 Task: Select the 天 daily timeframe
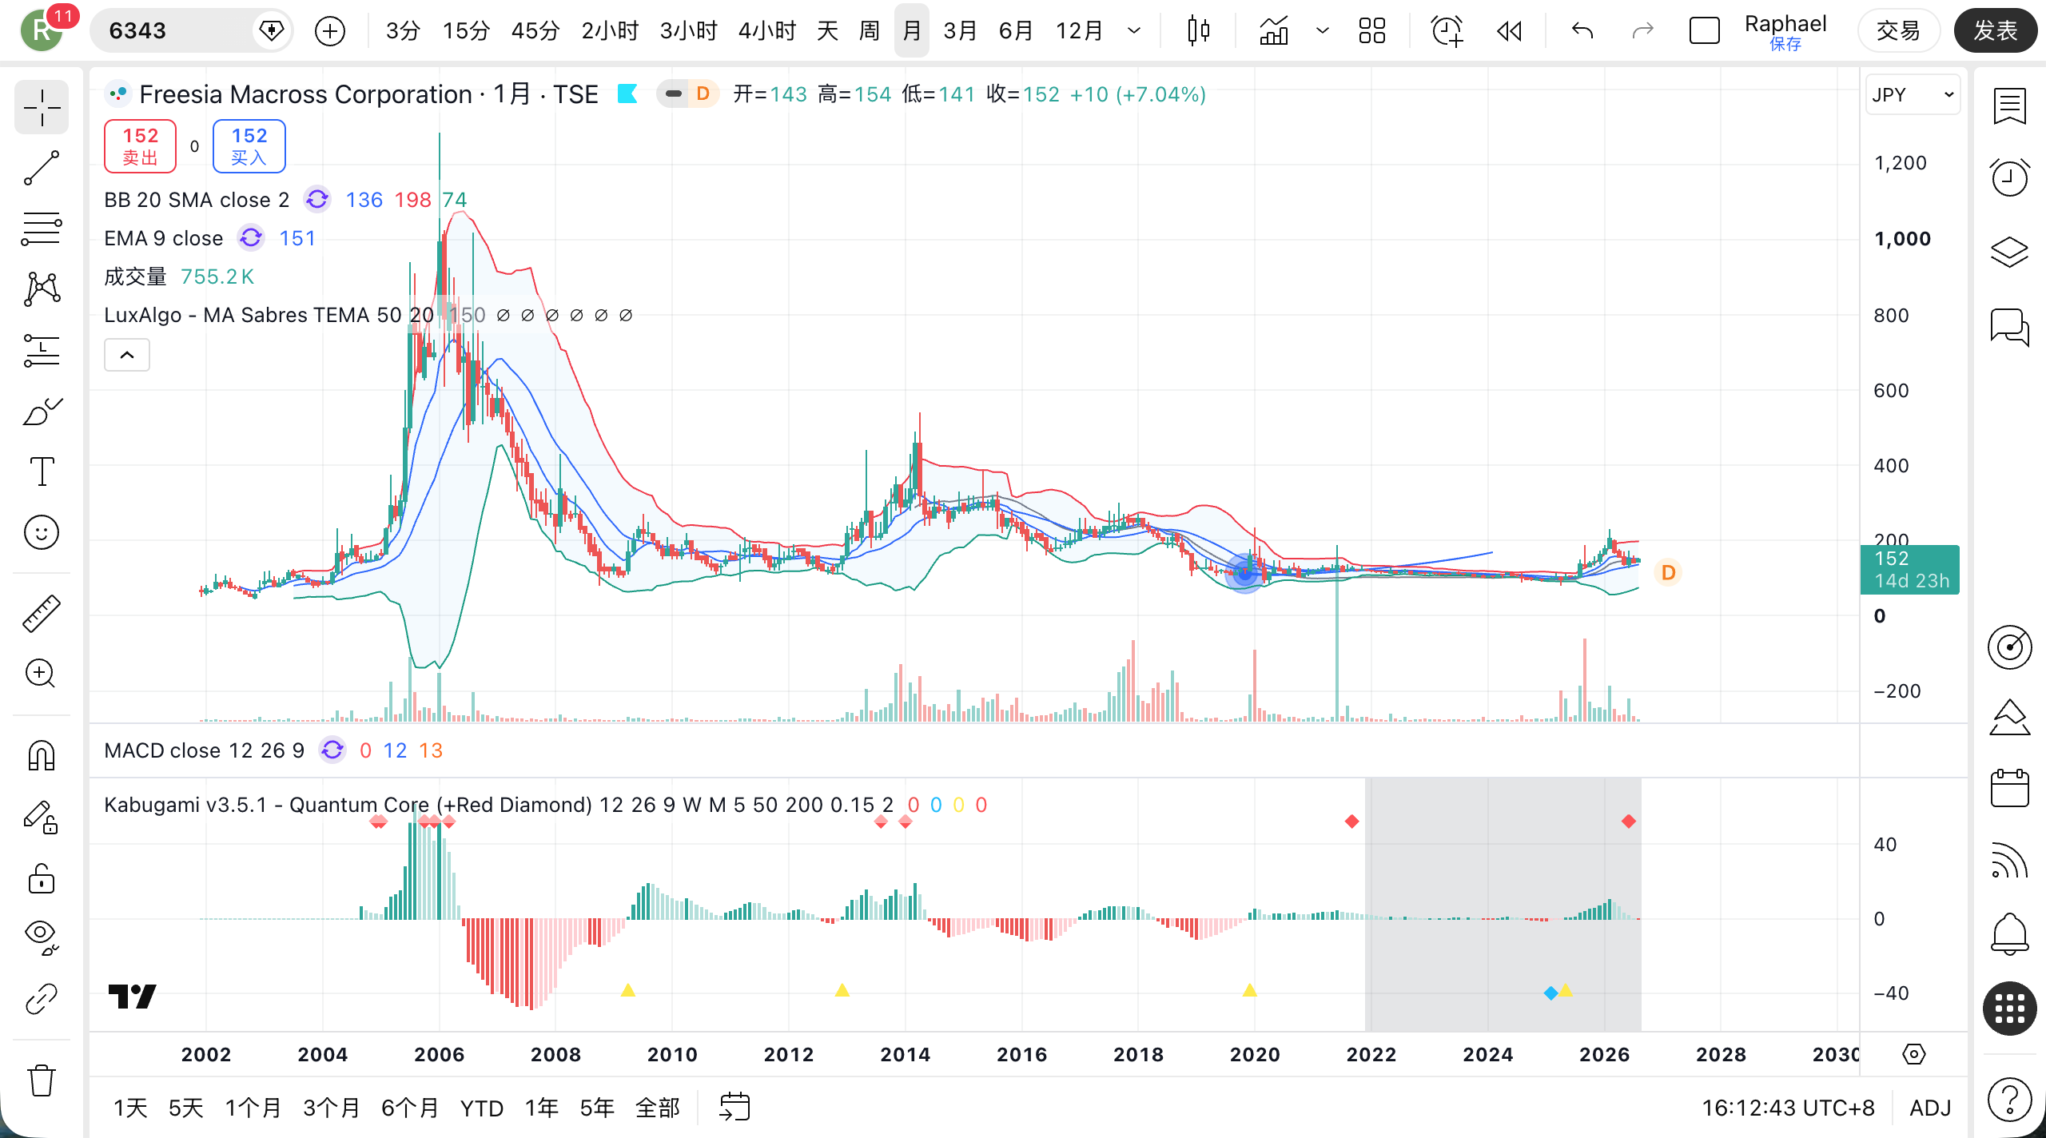click(828, 31)
